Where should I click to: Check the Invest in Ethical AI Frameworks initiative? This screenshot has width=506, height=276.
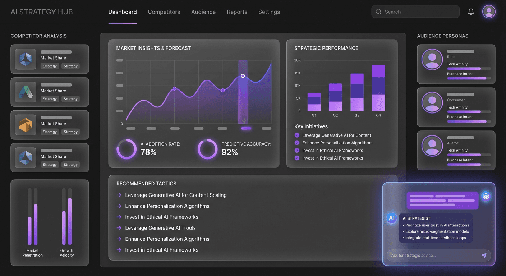(x=296, y=150)
